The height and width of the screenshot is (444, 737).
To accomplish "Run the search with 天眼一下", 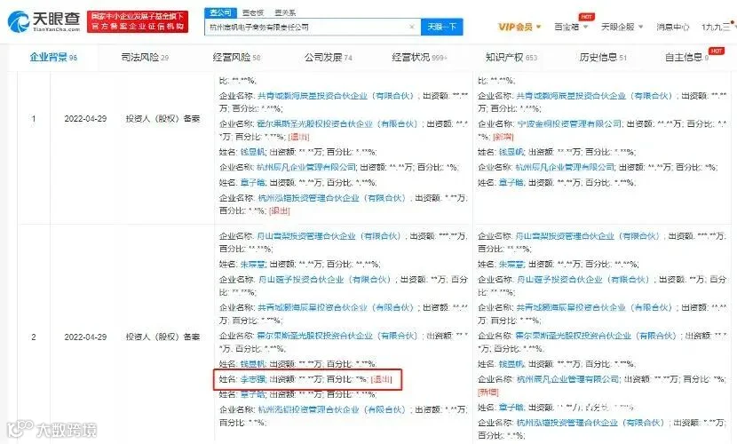I will coord(441,27).
